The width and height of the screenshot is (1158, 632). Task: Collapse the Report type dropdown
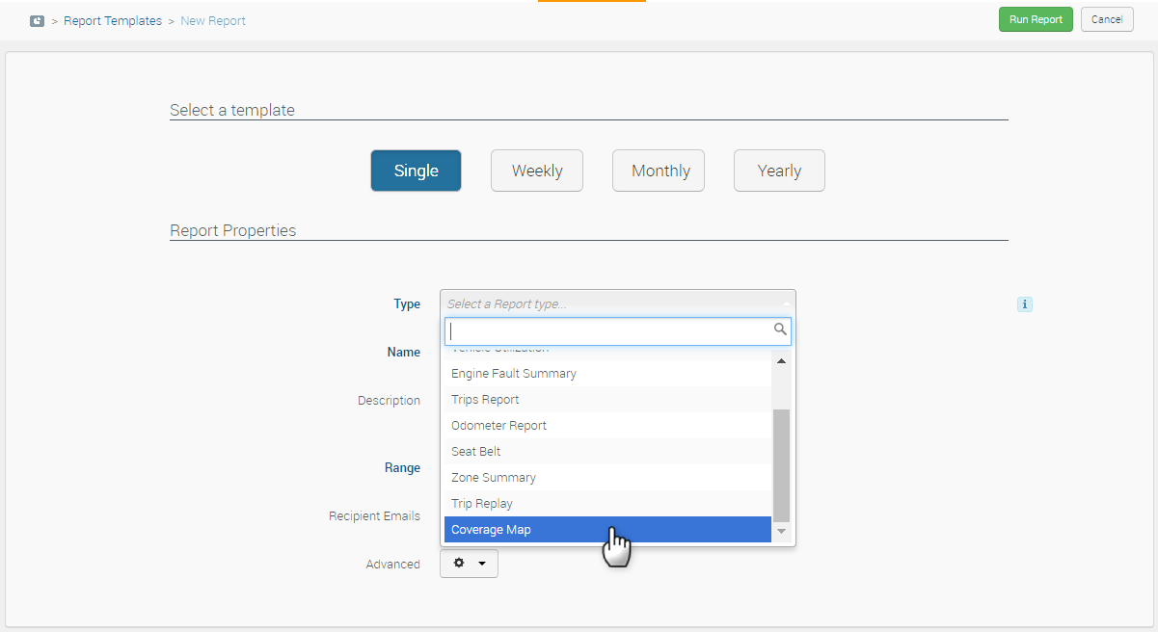point(617,303)
